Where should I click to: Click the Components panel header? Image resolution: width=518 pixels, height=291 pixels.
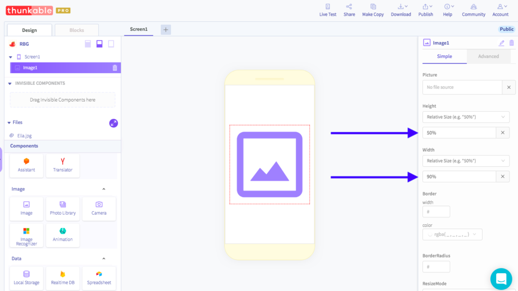coord(63,146)
